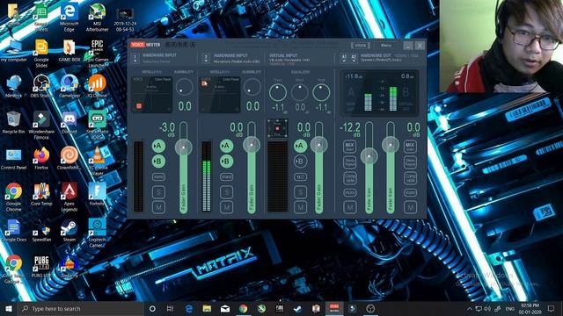563x316 pixels.
Task: Open Epic Games Launcher desktop icon
Action: click(x=97, y=53)
